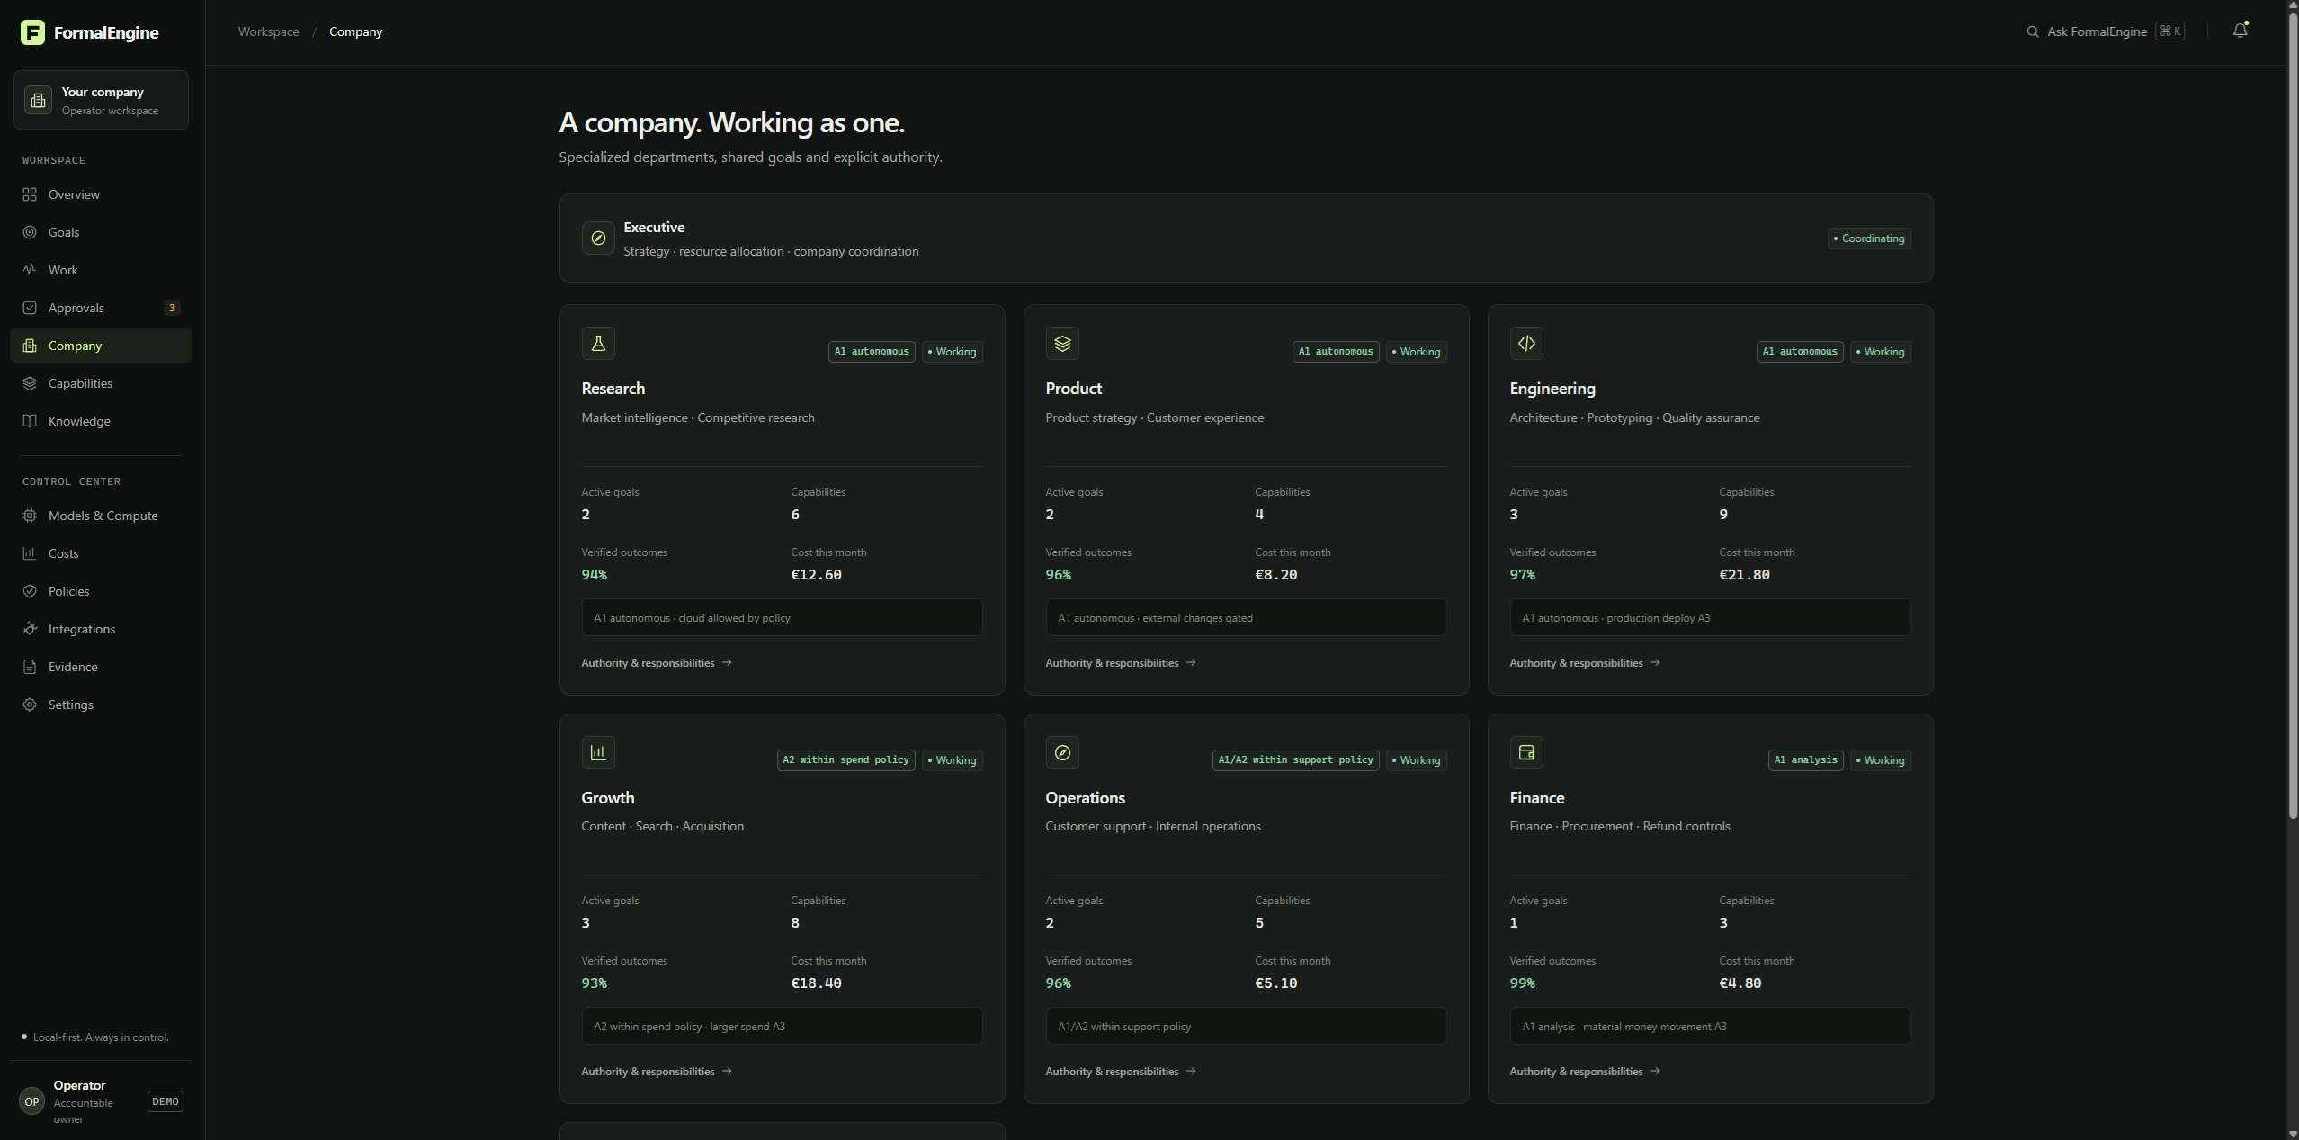Click the Operations compass icon
Image resolution: width=2299 pixels, height=1140 pixels.
coord(1062,752)
